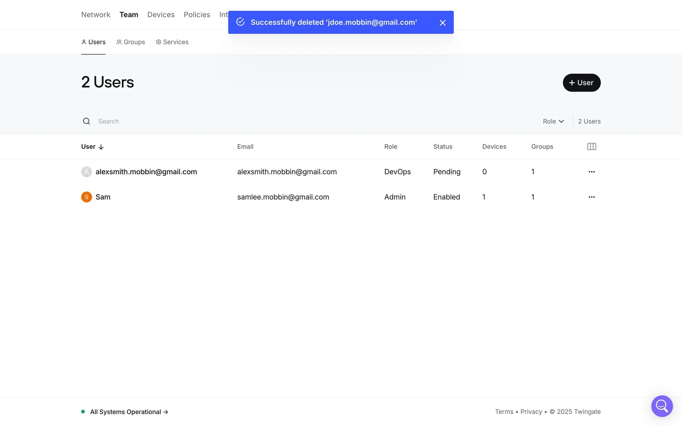Screen dimensions: 682x426
Task: Expand the Role filter dropdown
Action: tap(553, 121)
